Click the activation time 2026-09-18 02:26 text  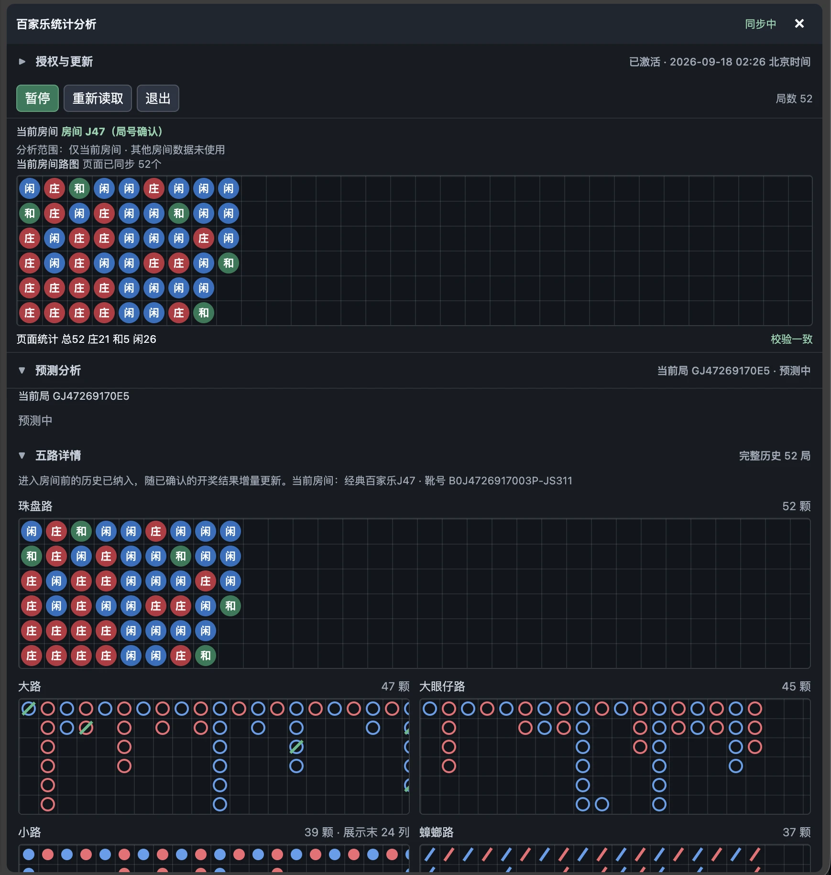[x=717, y=62]
